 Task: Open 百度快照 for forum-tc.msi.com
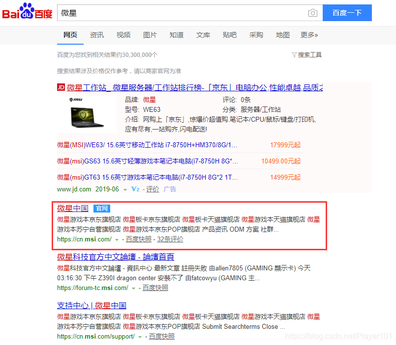click(155, 288)
